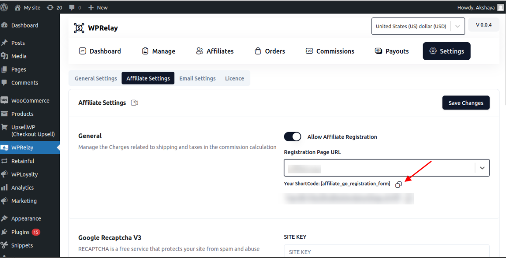Screen dimensions: 506x258
Task: Open the updates icon showing 20
Action: point(54,7)
